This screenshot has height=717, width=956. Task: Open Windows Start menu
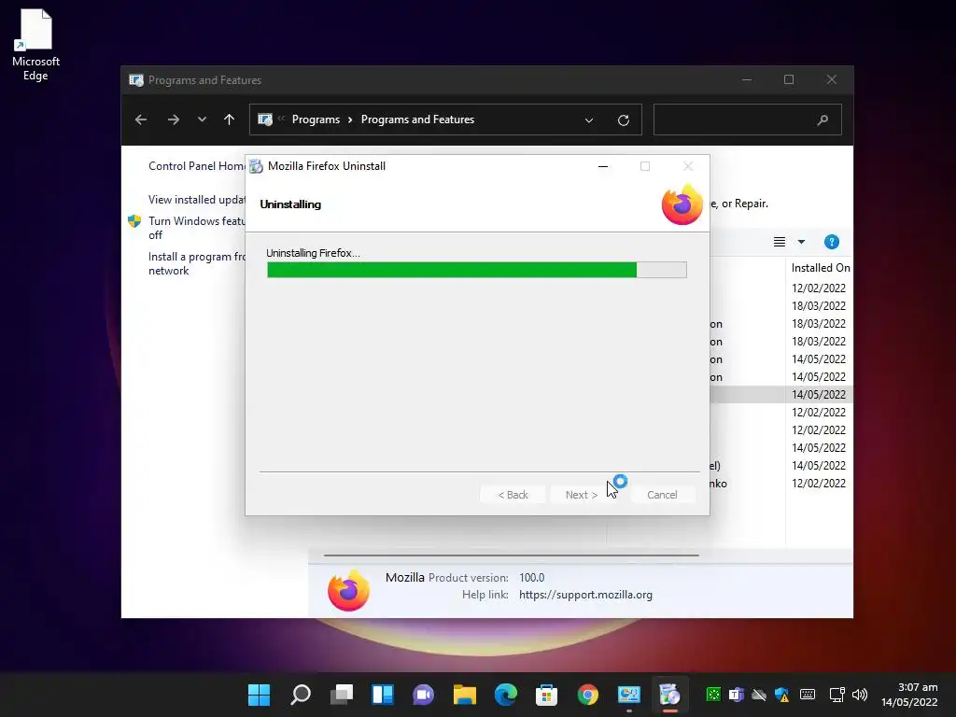point(260,695)
